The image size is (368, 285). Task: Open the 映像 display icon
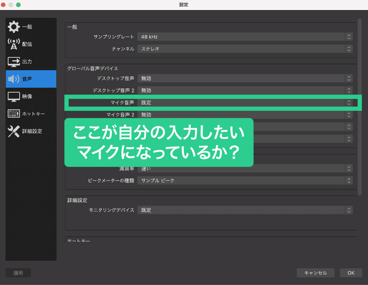pos(14,96)
